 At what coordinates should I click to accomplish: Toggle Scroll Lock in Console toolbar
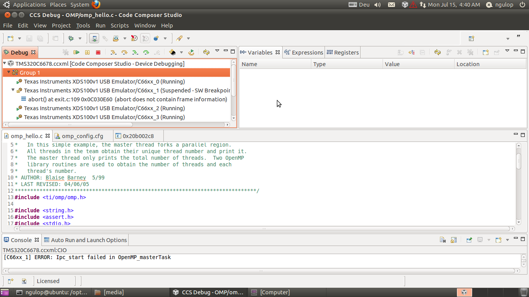[453, 240]
